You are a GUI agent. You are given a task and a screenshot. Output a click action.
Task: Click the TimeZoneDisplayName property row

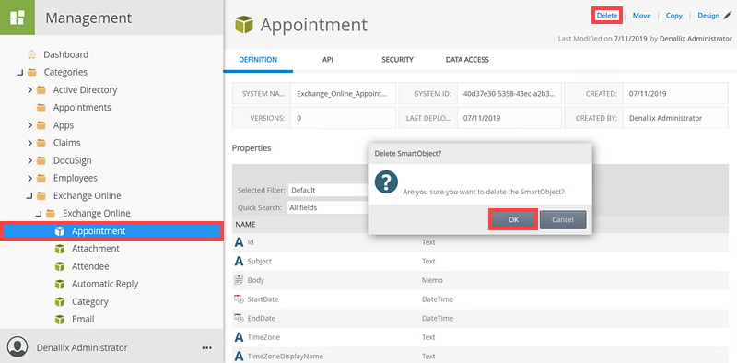(480, 356)
